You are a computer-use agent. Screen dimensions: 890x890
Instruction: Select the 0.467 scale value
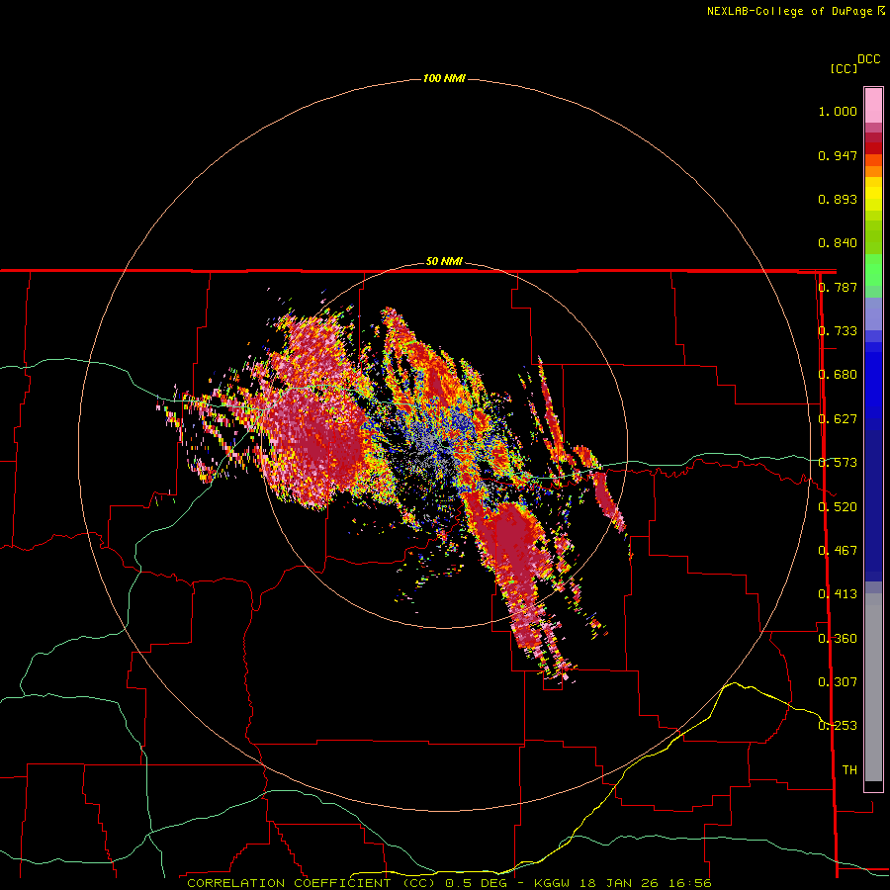click(838, 551)
